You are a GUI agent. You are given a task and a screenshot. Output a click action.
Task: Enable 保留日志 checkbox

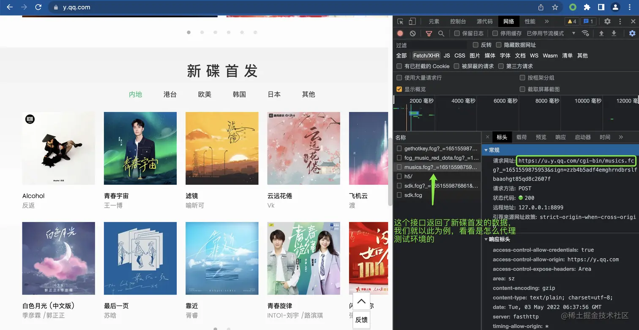click(x=457, y=33)
